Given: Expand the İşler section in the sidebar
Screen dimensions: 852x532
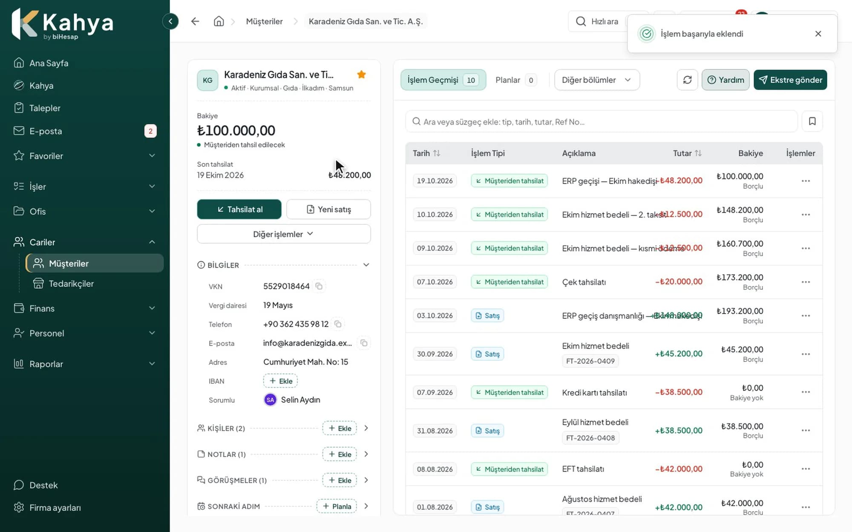Looking at the screenshot, I should [85, 186].
